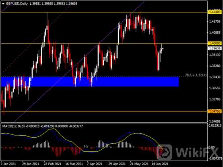The width and height of the screenshot is (223, 167).
Task: Select the 16 Mar 2021 time axis label
Action: tap(74, 164)
